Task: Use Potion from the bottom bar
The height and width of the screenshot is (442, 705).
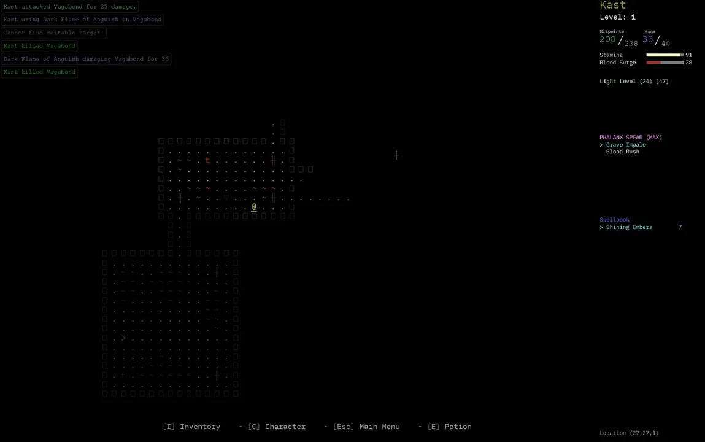Action: (x=450, y=427)
